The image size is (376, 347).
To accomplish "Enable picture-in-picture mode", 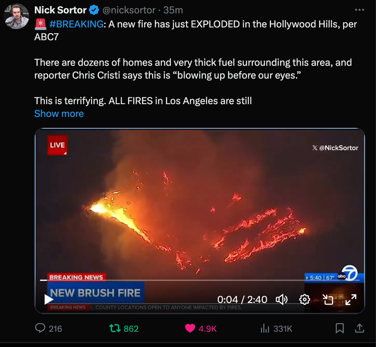I will pos(328,300).
